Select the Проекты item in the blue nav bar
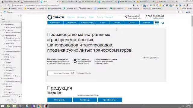 point(132,23)
